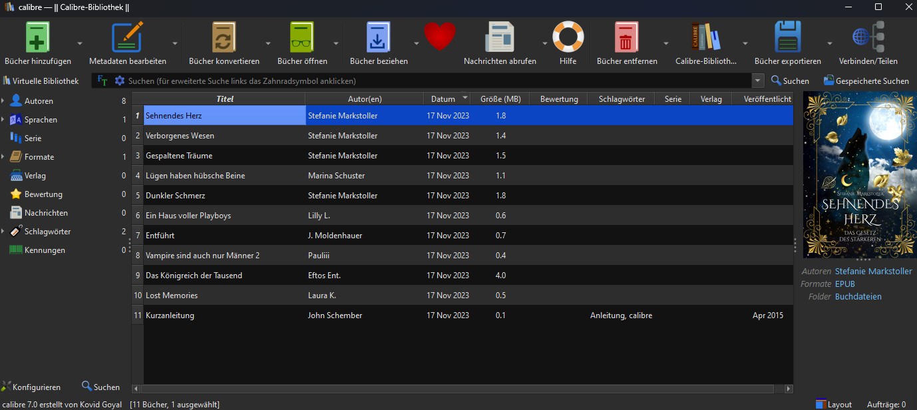Click the Nachrichten abrufen newspaper icon
The image size is (917, 410).
(x=500, y=37)
